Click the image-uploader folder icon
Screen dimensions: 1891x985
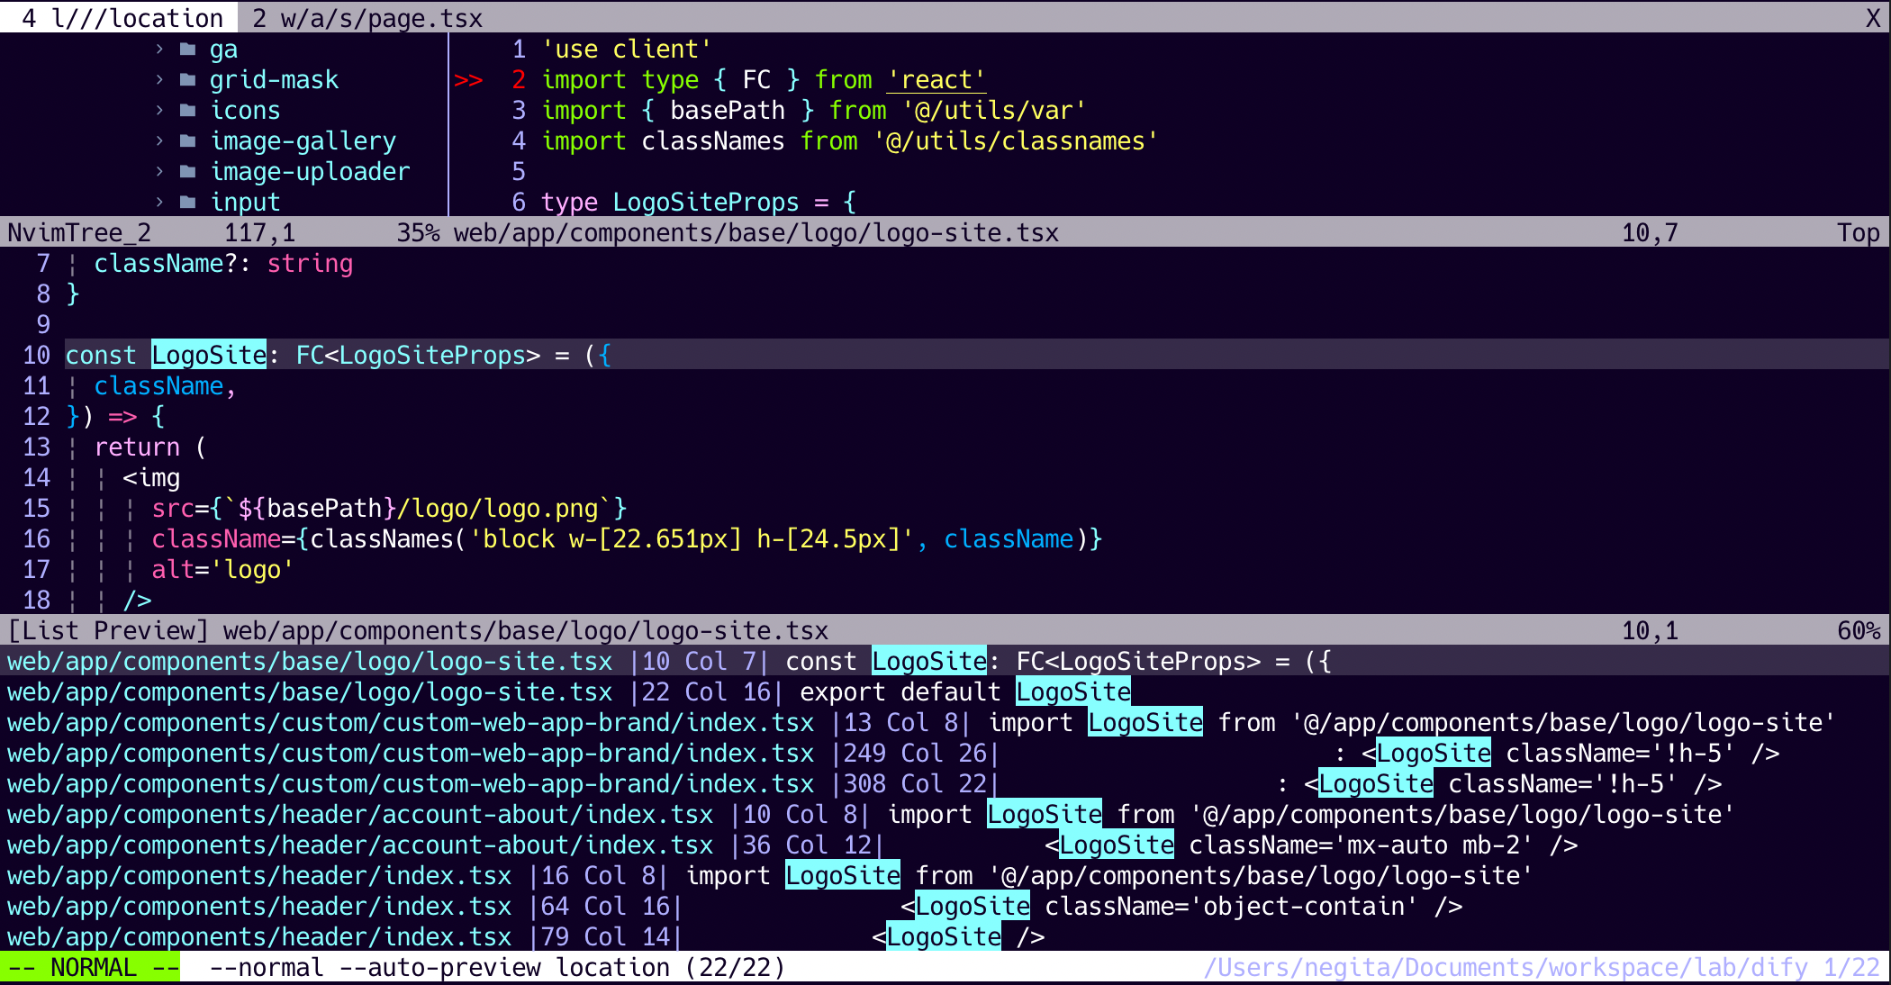click(187, 172)
